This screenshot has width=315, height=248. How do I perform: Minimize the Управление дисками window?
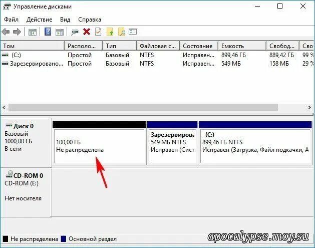257,6
